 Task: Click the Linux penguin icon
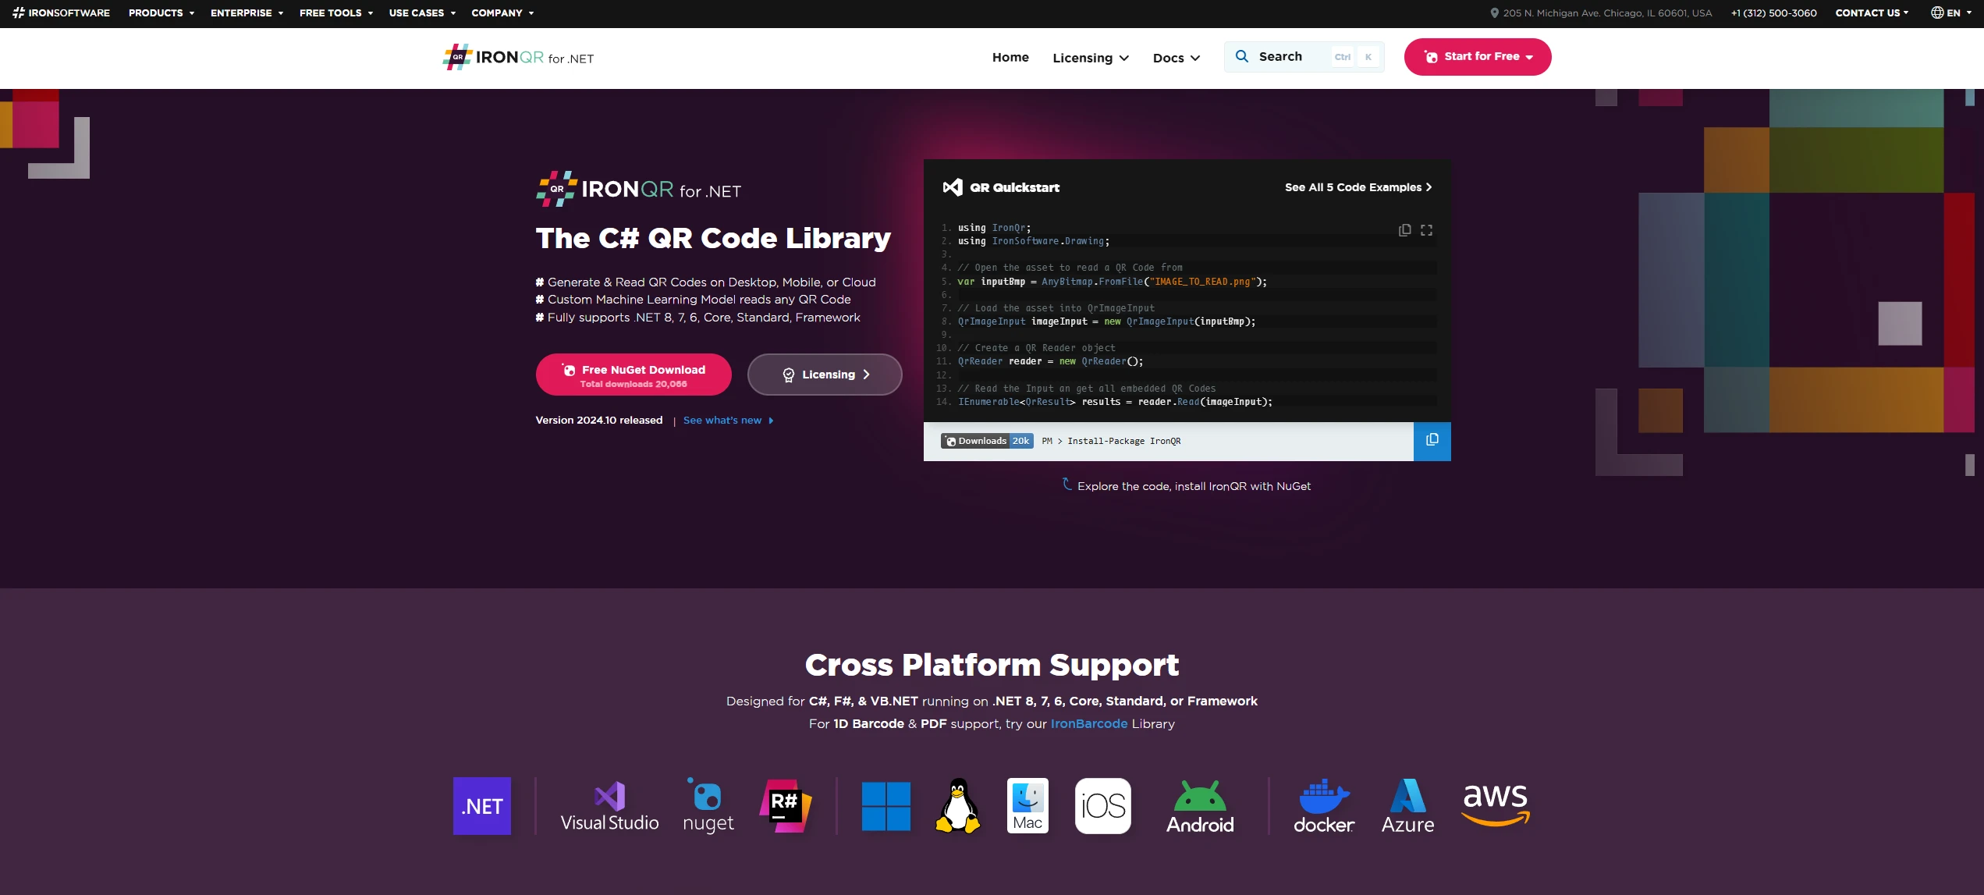point(957,806)
